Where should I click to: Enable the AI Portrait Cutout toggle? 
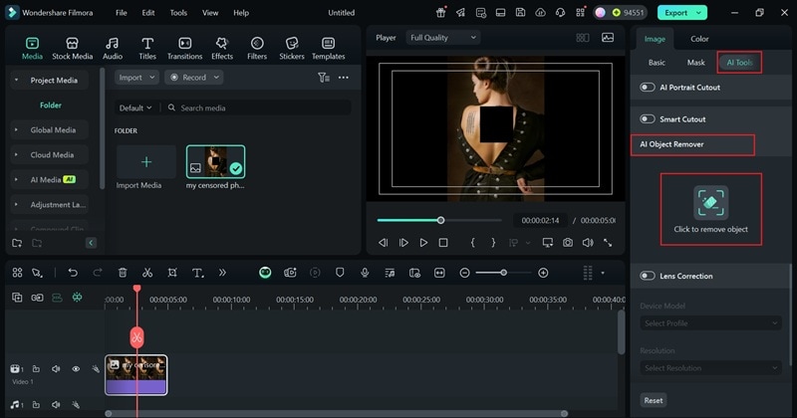point(648,88)
